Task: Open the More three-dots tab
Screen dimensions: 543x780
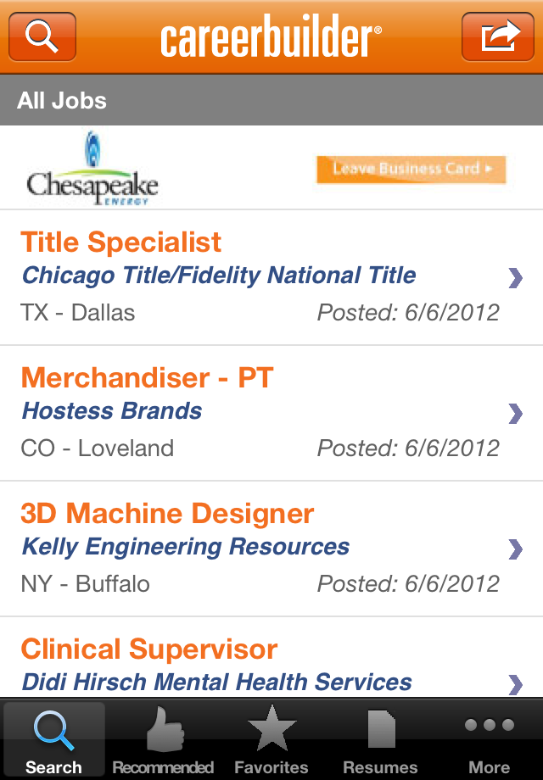Action: 490,740
